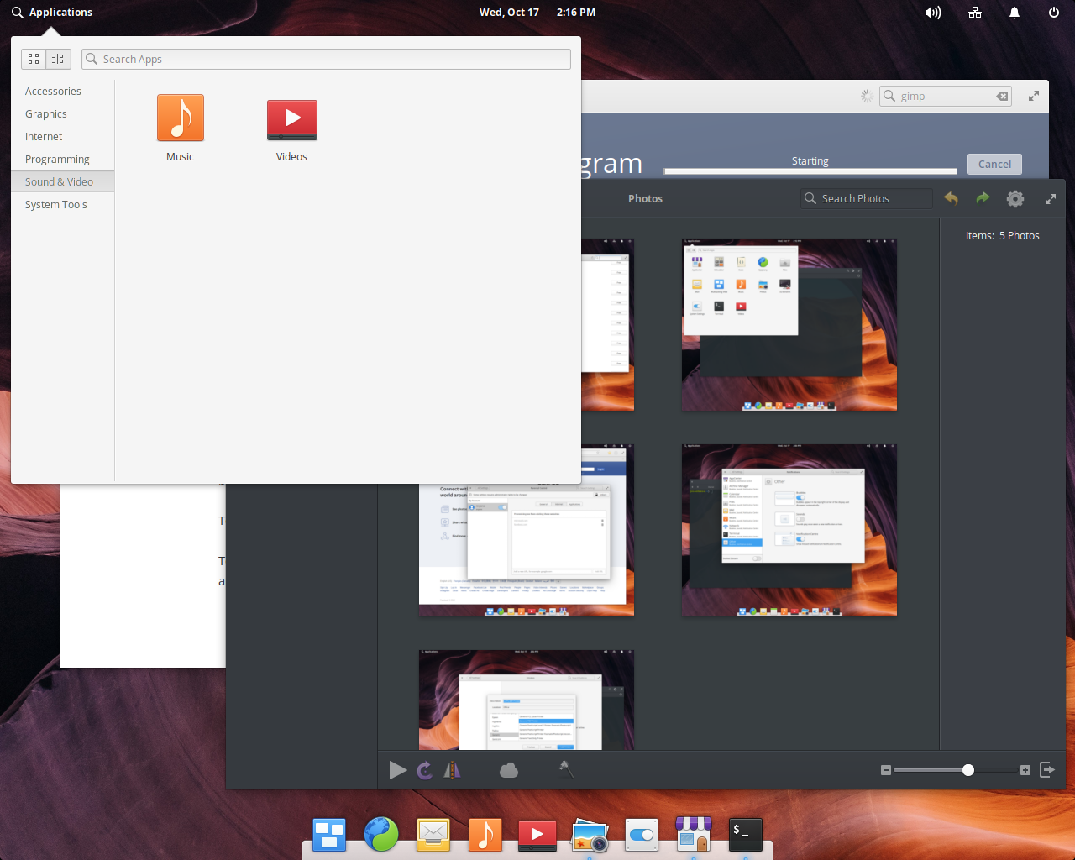The width and height of the screenshot is (1075, 860).
Task: Start the slideshow in Photos
Action: point(398,770)
